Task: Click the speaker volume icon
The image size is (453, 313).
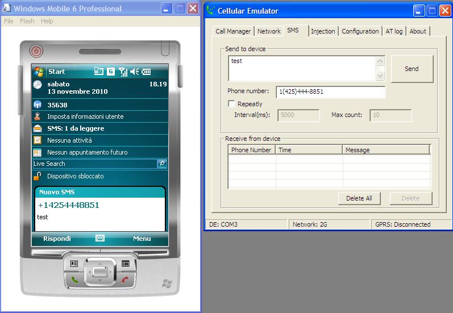Action: click(134, 72)
